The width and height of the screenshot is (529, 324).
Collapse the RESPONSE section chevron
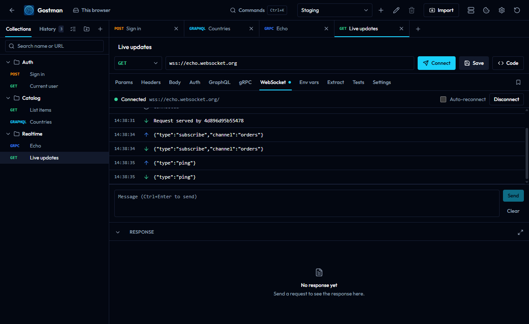click(x=118, y=232)
